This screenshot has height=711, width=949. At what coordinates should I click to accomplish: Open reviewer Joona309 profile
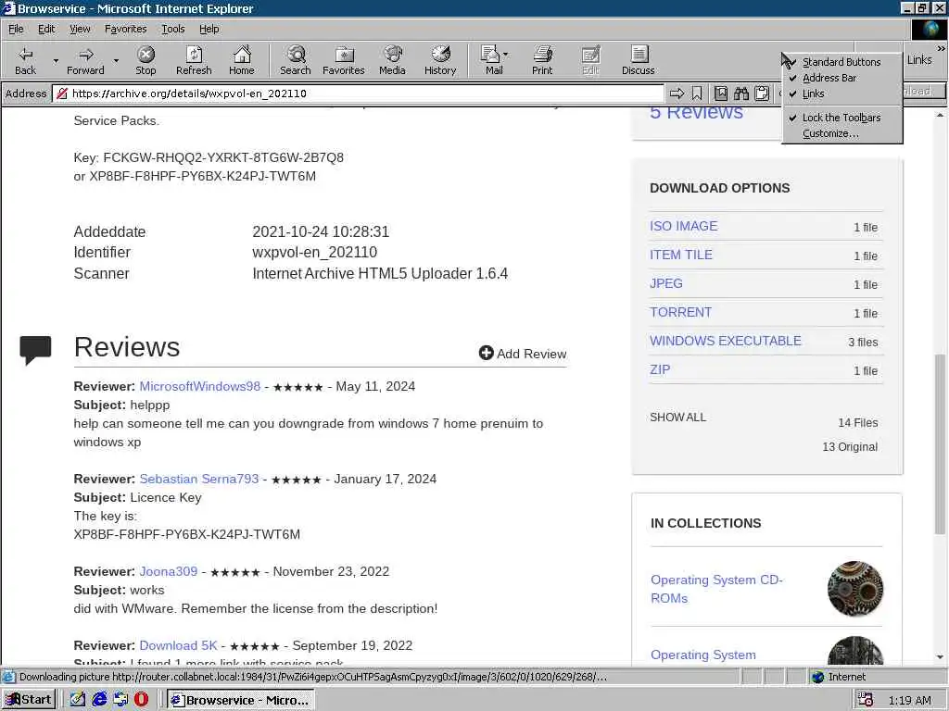[169, 571]
